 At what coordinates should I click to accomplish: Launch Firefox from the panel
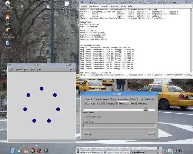(39, 150)
